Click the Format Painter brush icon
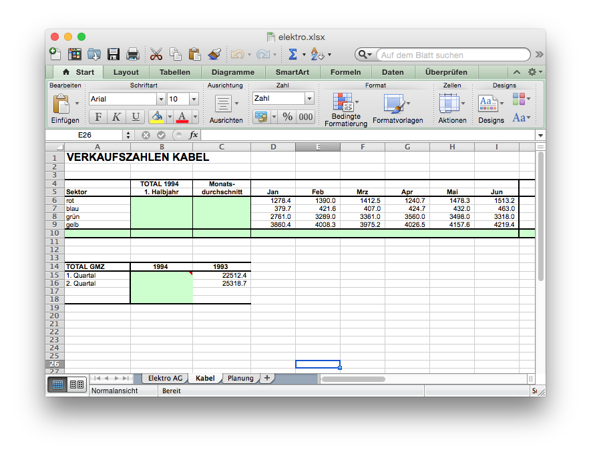This screenshot has height=458, width=591. (x=214, y=55)
